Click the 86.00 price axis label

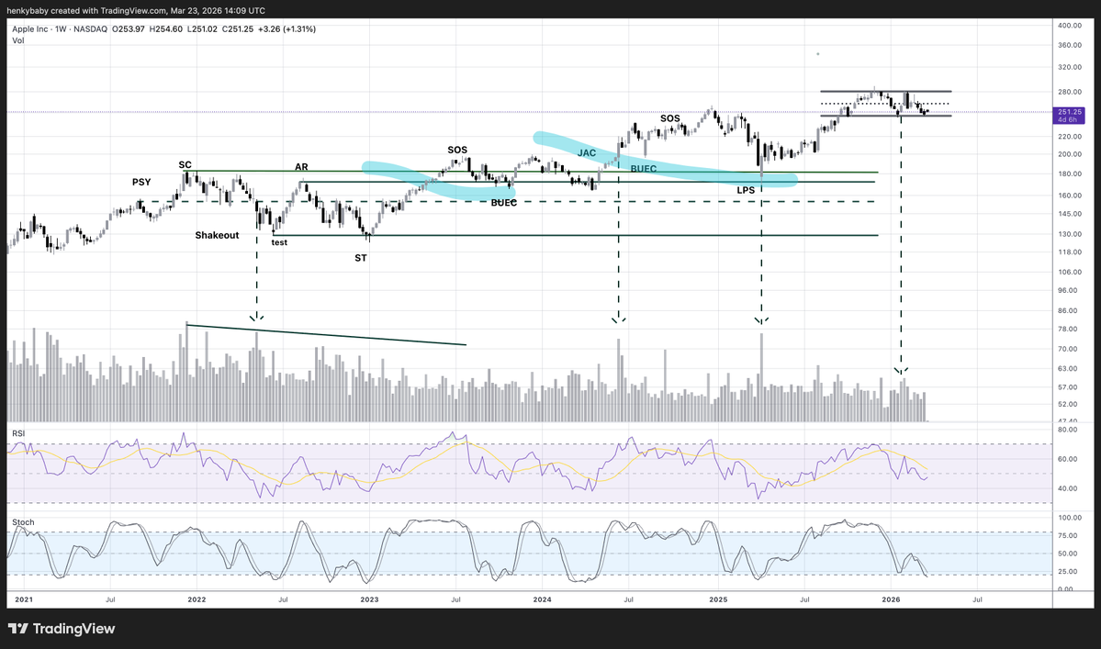pyautogui.click(x=1067, y=311)
